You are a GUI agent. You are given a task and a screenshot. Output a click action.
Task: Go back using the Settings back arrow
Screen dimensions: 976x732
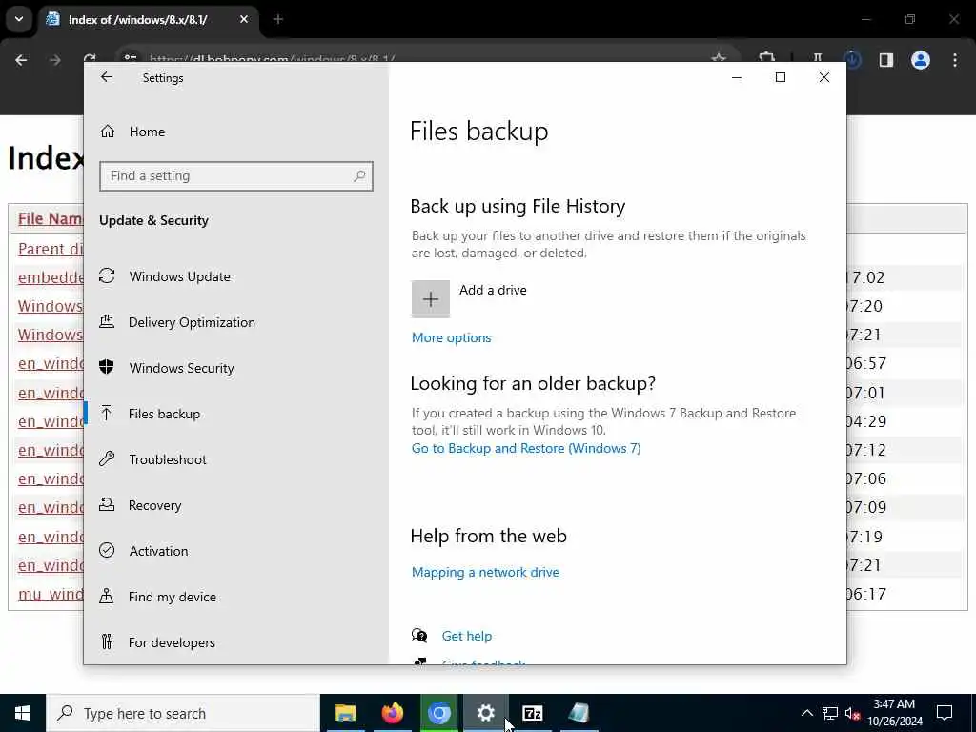click(x=107, y=77)
